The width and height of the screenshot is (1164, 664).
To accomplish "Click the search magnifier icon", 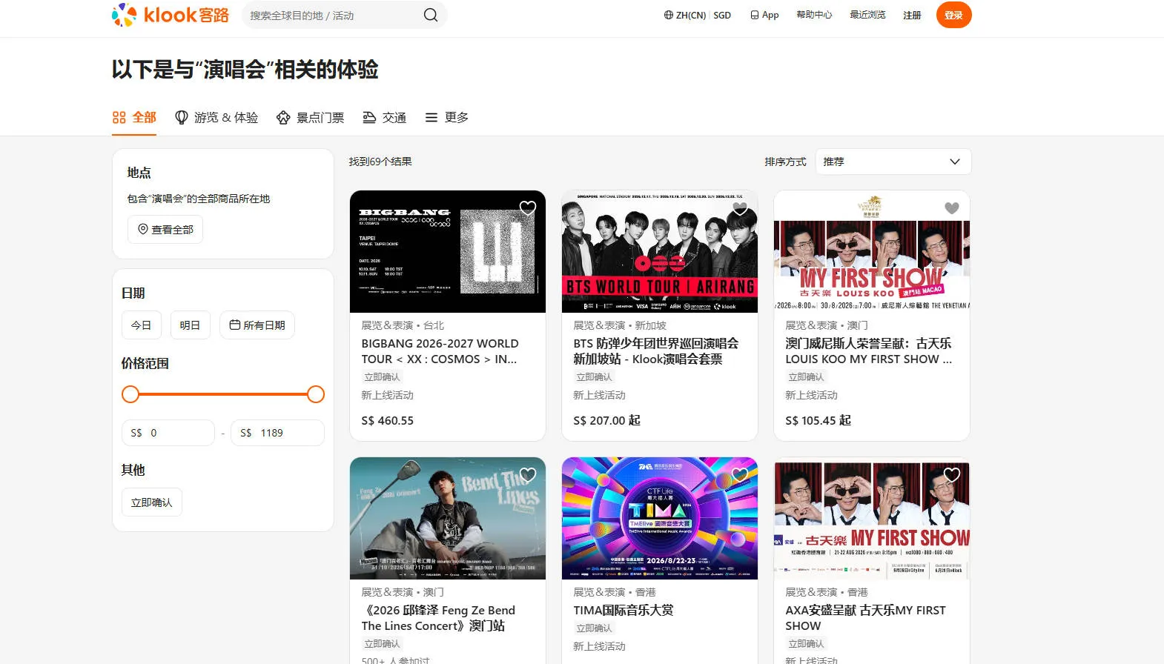I will tap(431, 15).
